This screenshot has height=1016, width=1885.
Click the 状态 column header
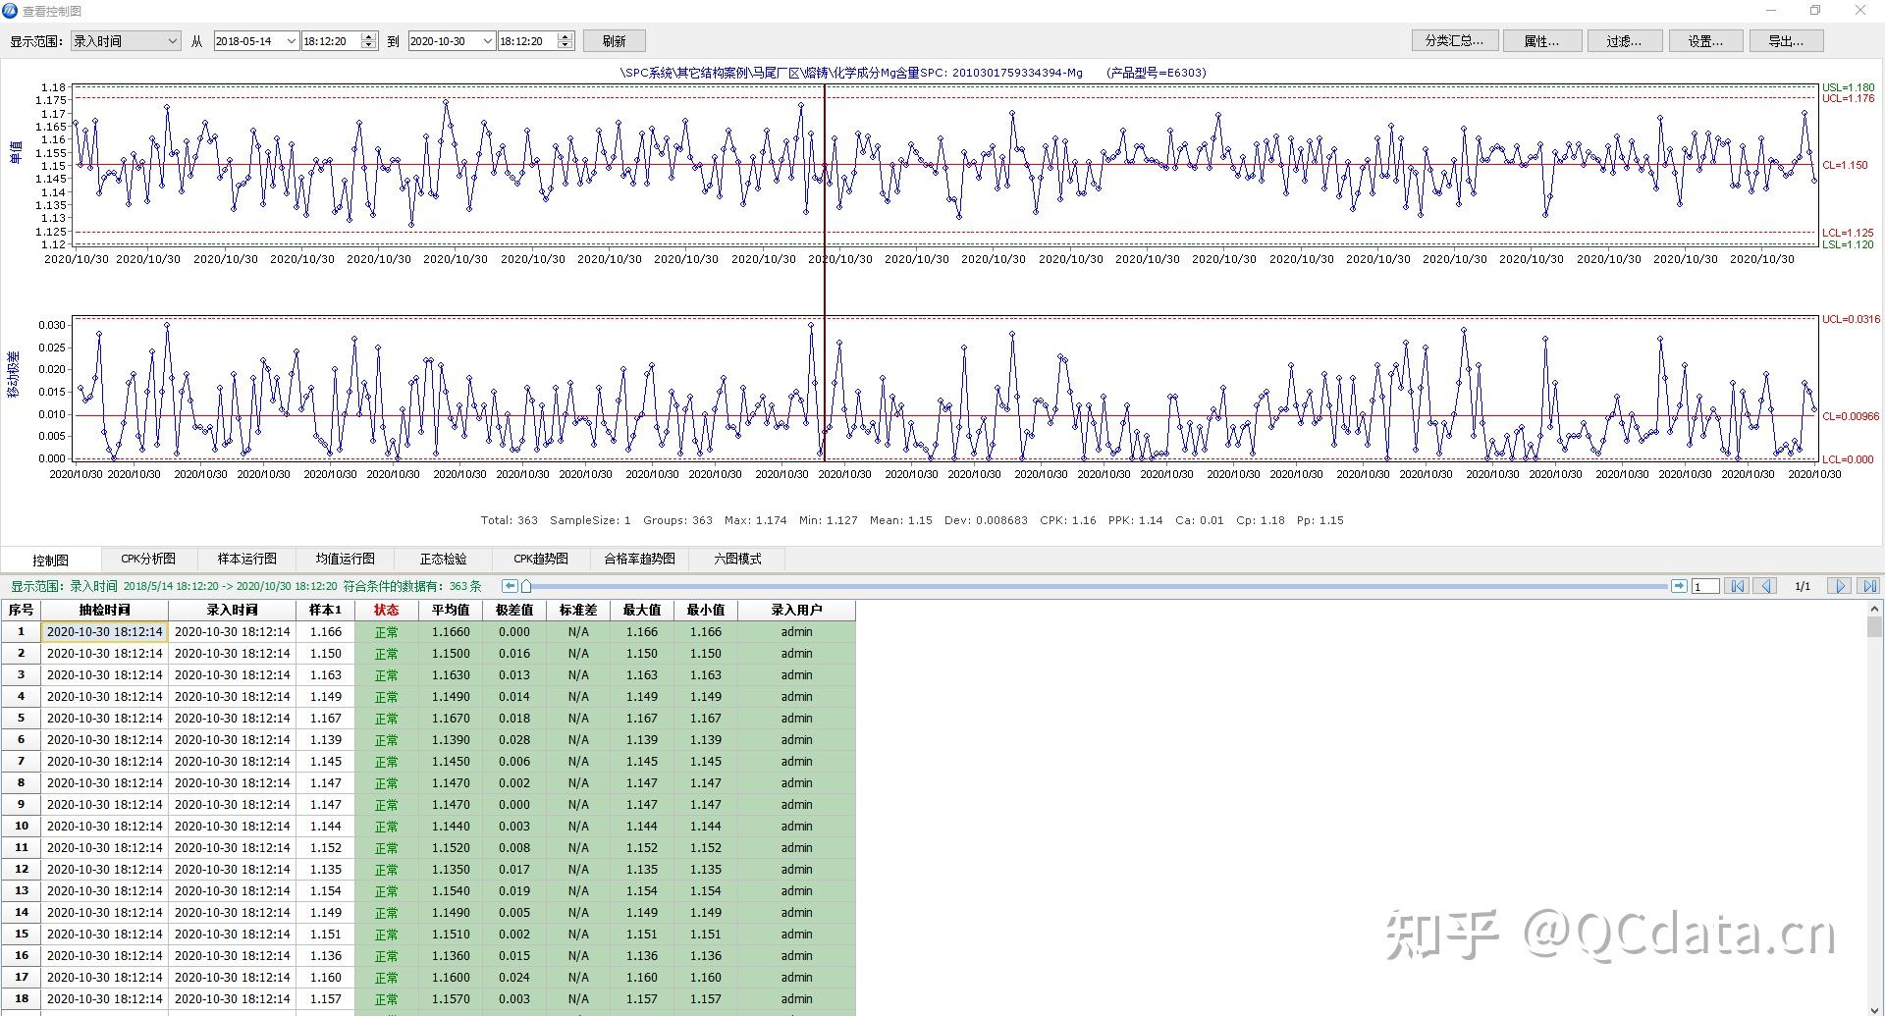click(386, 610)
